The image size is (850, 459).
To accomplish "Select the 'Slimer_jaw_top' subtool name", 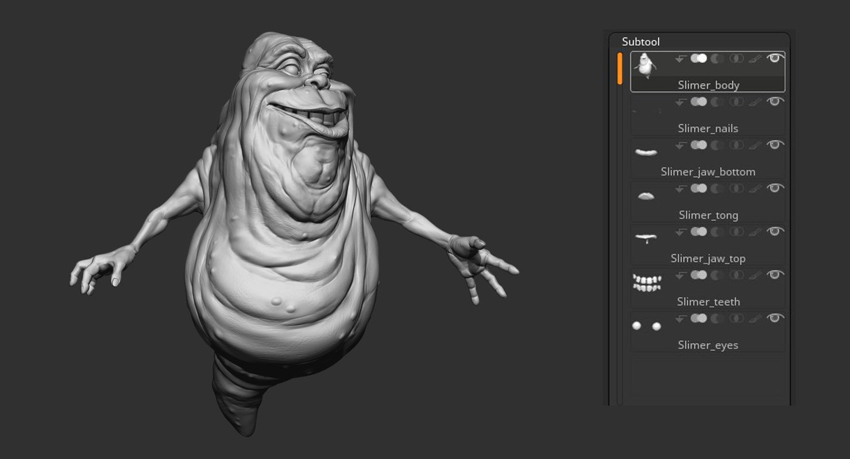I will pos(708,258).
